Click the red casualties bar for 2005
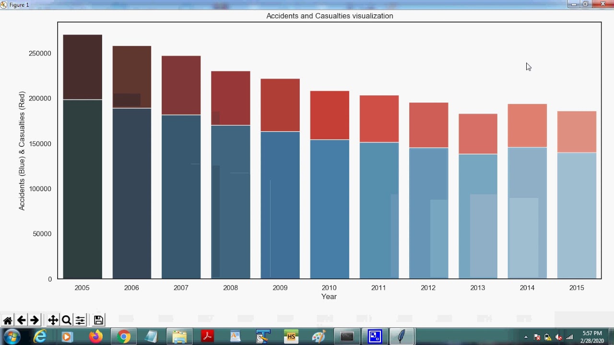The height and width of the screenshot is (345, 614). click(x=83, y=67)
